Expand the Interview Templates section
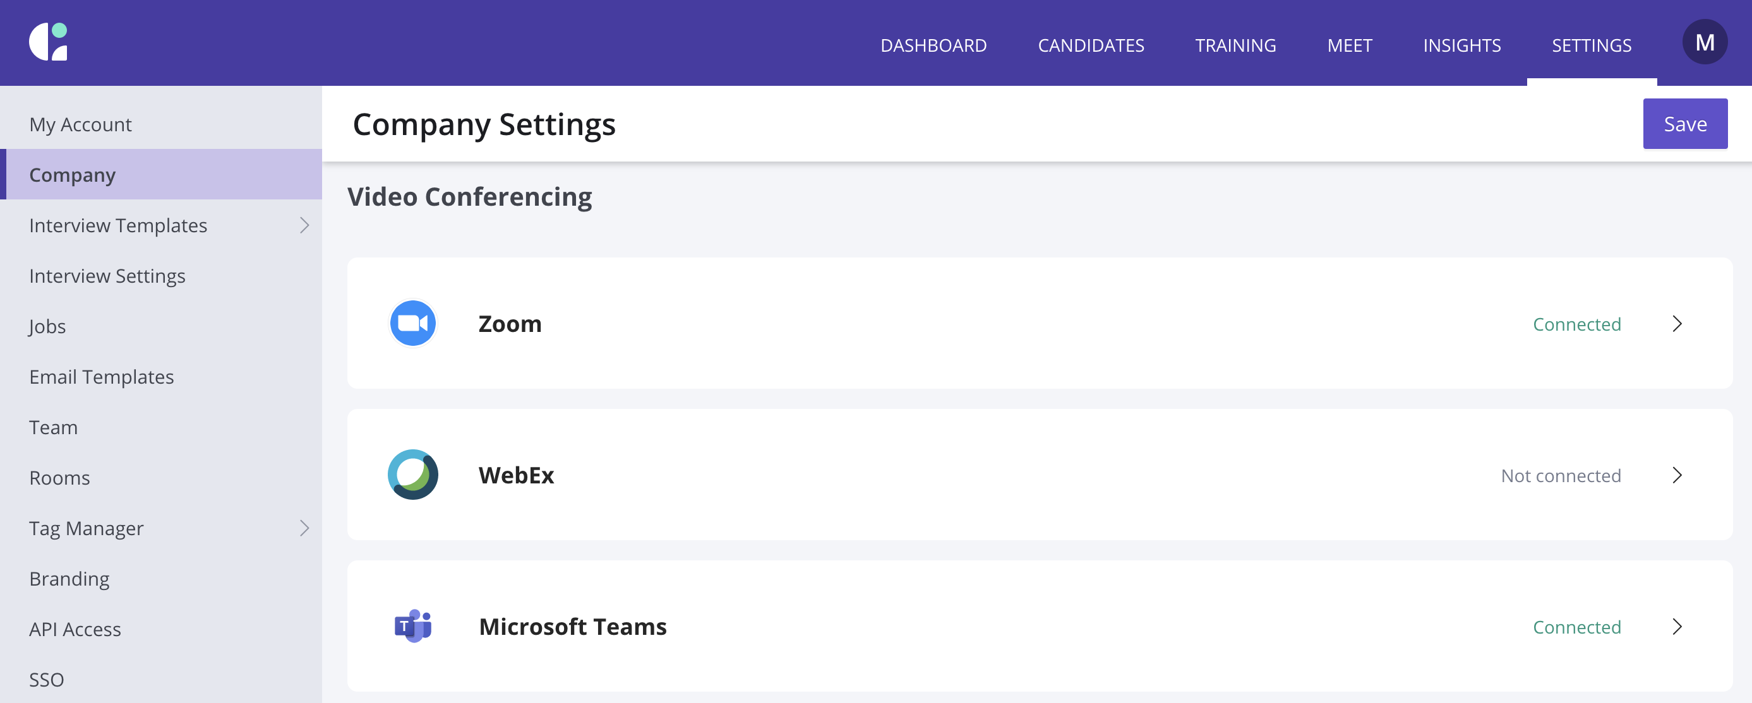 pos(304,225)
